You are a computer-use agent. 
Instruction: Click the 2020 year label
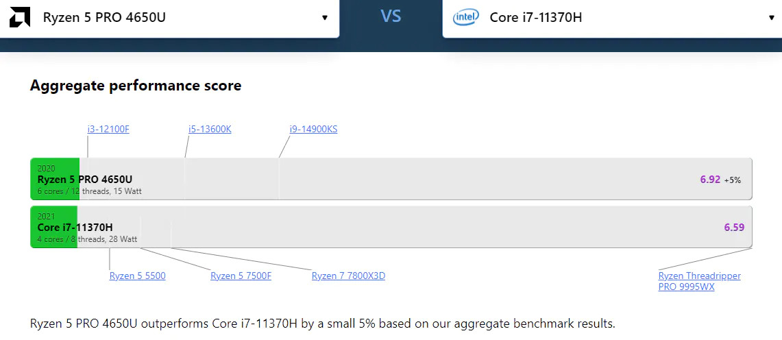(x=47, y=169)
